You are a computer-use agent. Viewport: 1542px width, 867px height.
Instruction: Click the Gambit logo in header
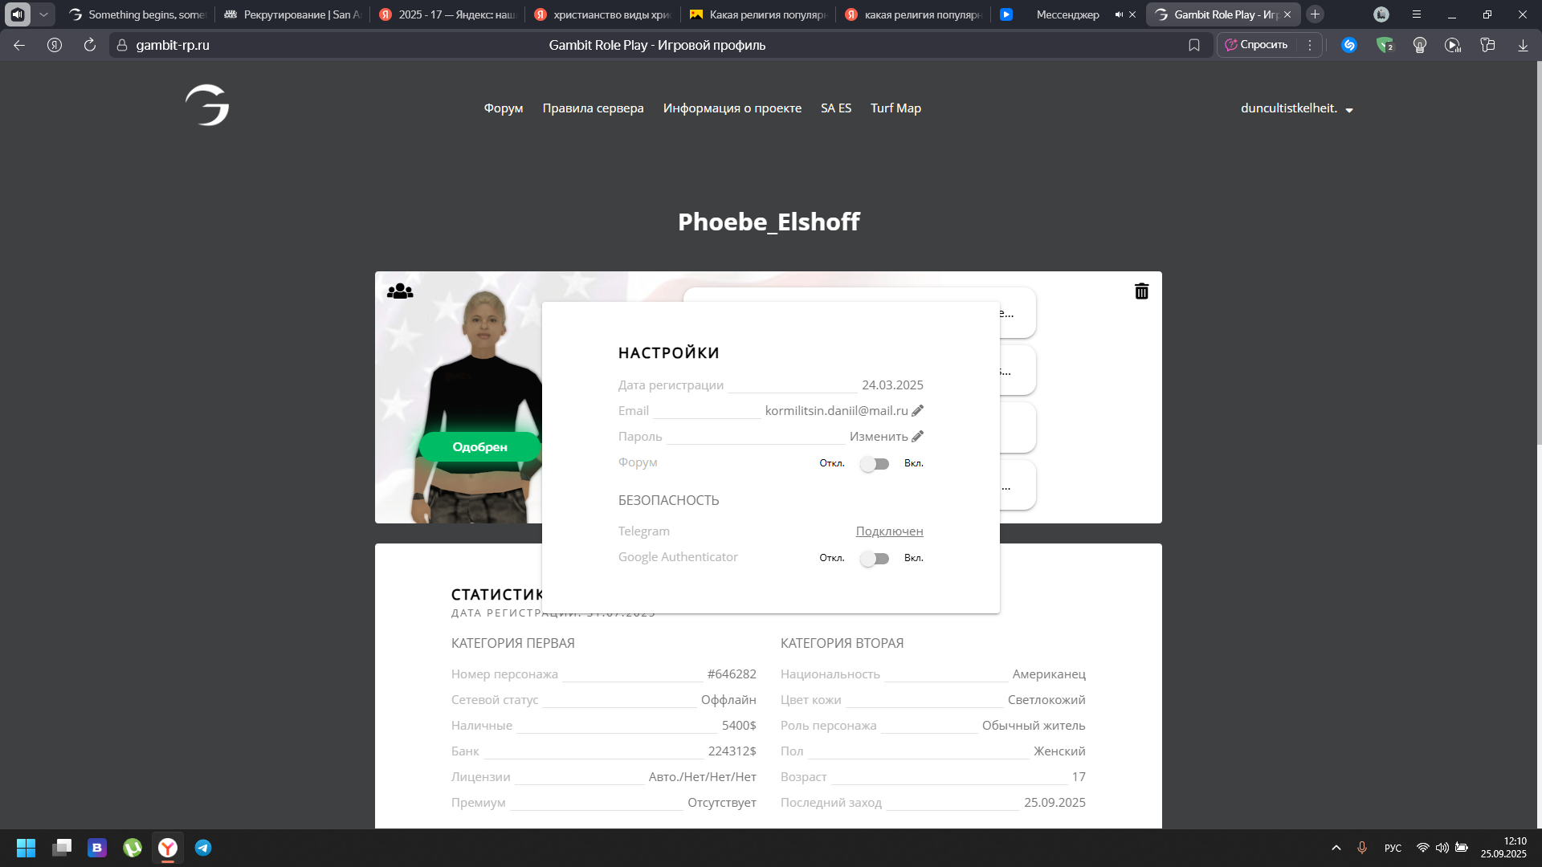[x=208, y=105]
